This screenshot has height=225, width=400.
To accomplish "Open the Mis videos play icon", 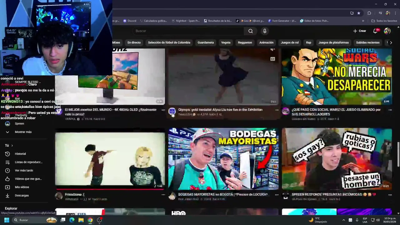I will (x=7, y=187).
